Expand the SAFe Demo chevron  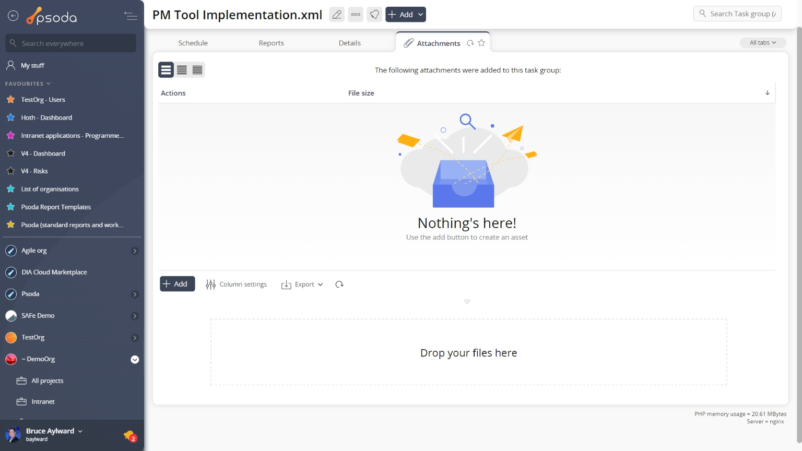pyautogui.click(x=135, y=316)
